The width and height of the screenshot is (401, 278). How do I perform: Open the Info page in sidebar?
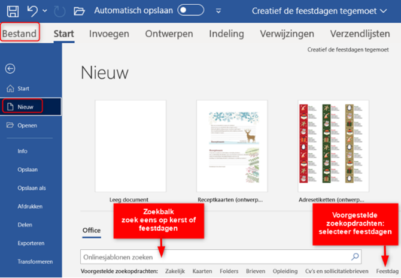click(23, 151)
